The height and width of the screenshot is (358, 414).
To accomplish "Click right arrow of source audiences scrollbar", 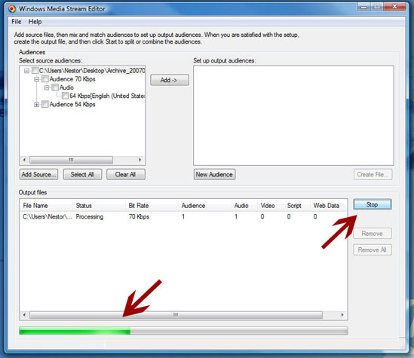I will click(x=140, y=160).
